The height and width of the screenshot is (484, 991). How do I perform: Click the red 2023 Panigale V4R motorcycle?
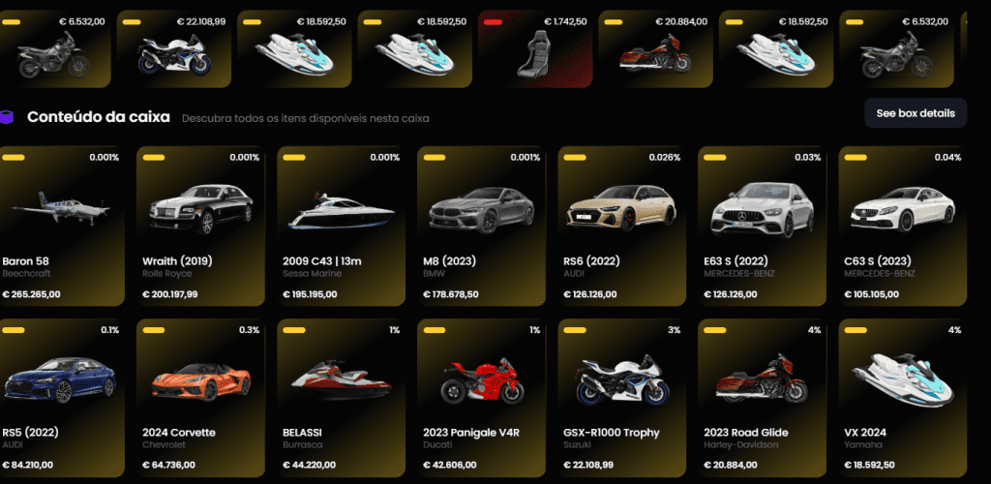482,398
